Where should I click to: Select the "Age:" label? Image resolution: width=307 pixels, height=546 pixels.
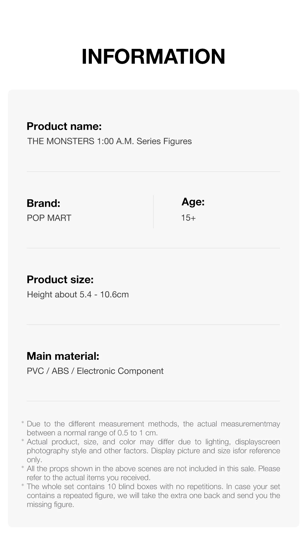[x=193, y=202]
